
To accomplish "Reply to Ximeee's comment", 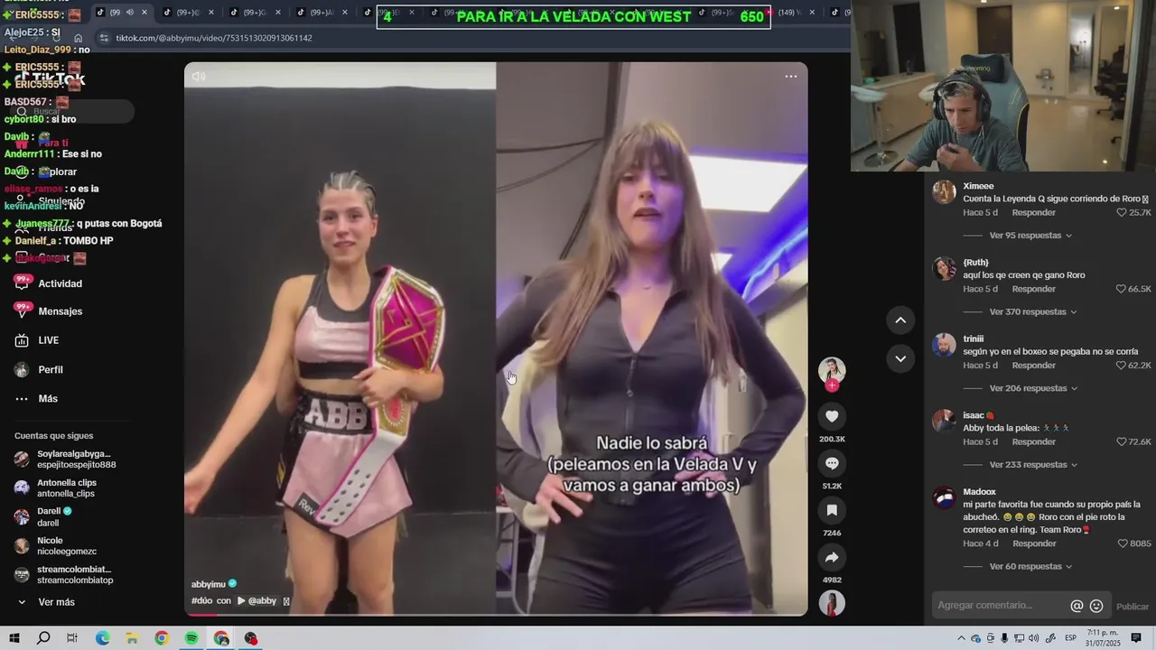I will tap(1033, 213).
